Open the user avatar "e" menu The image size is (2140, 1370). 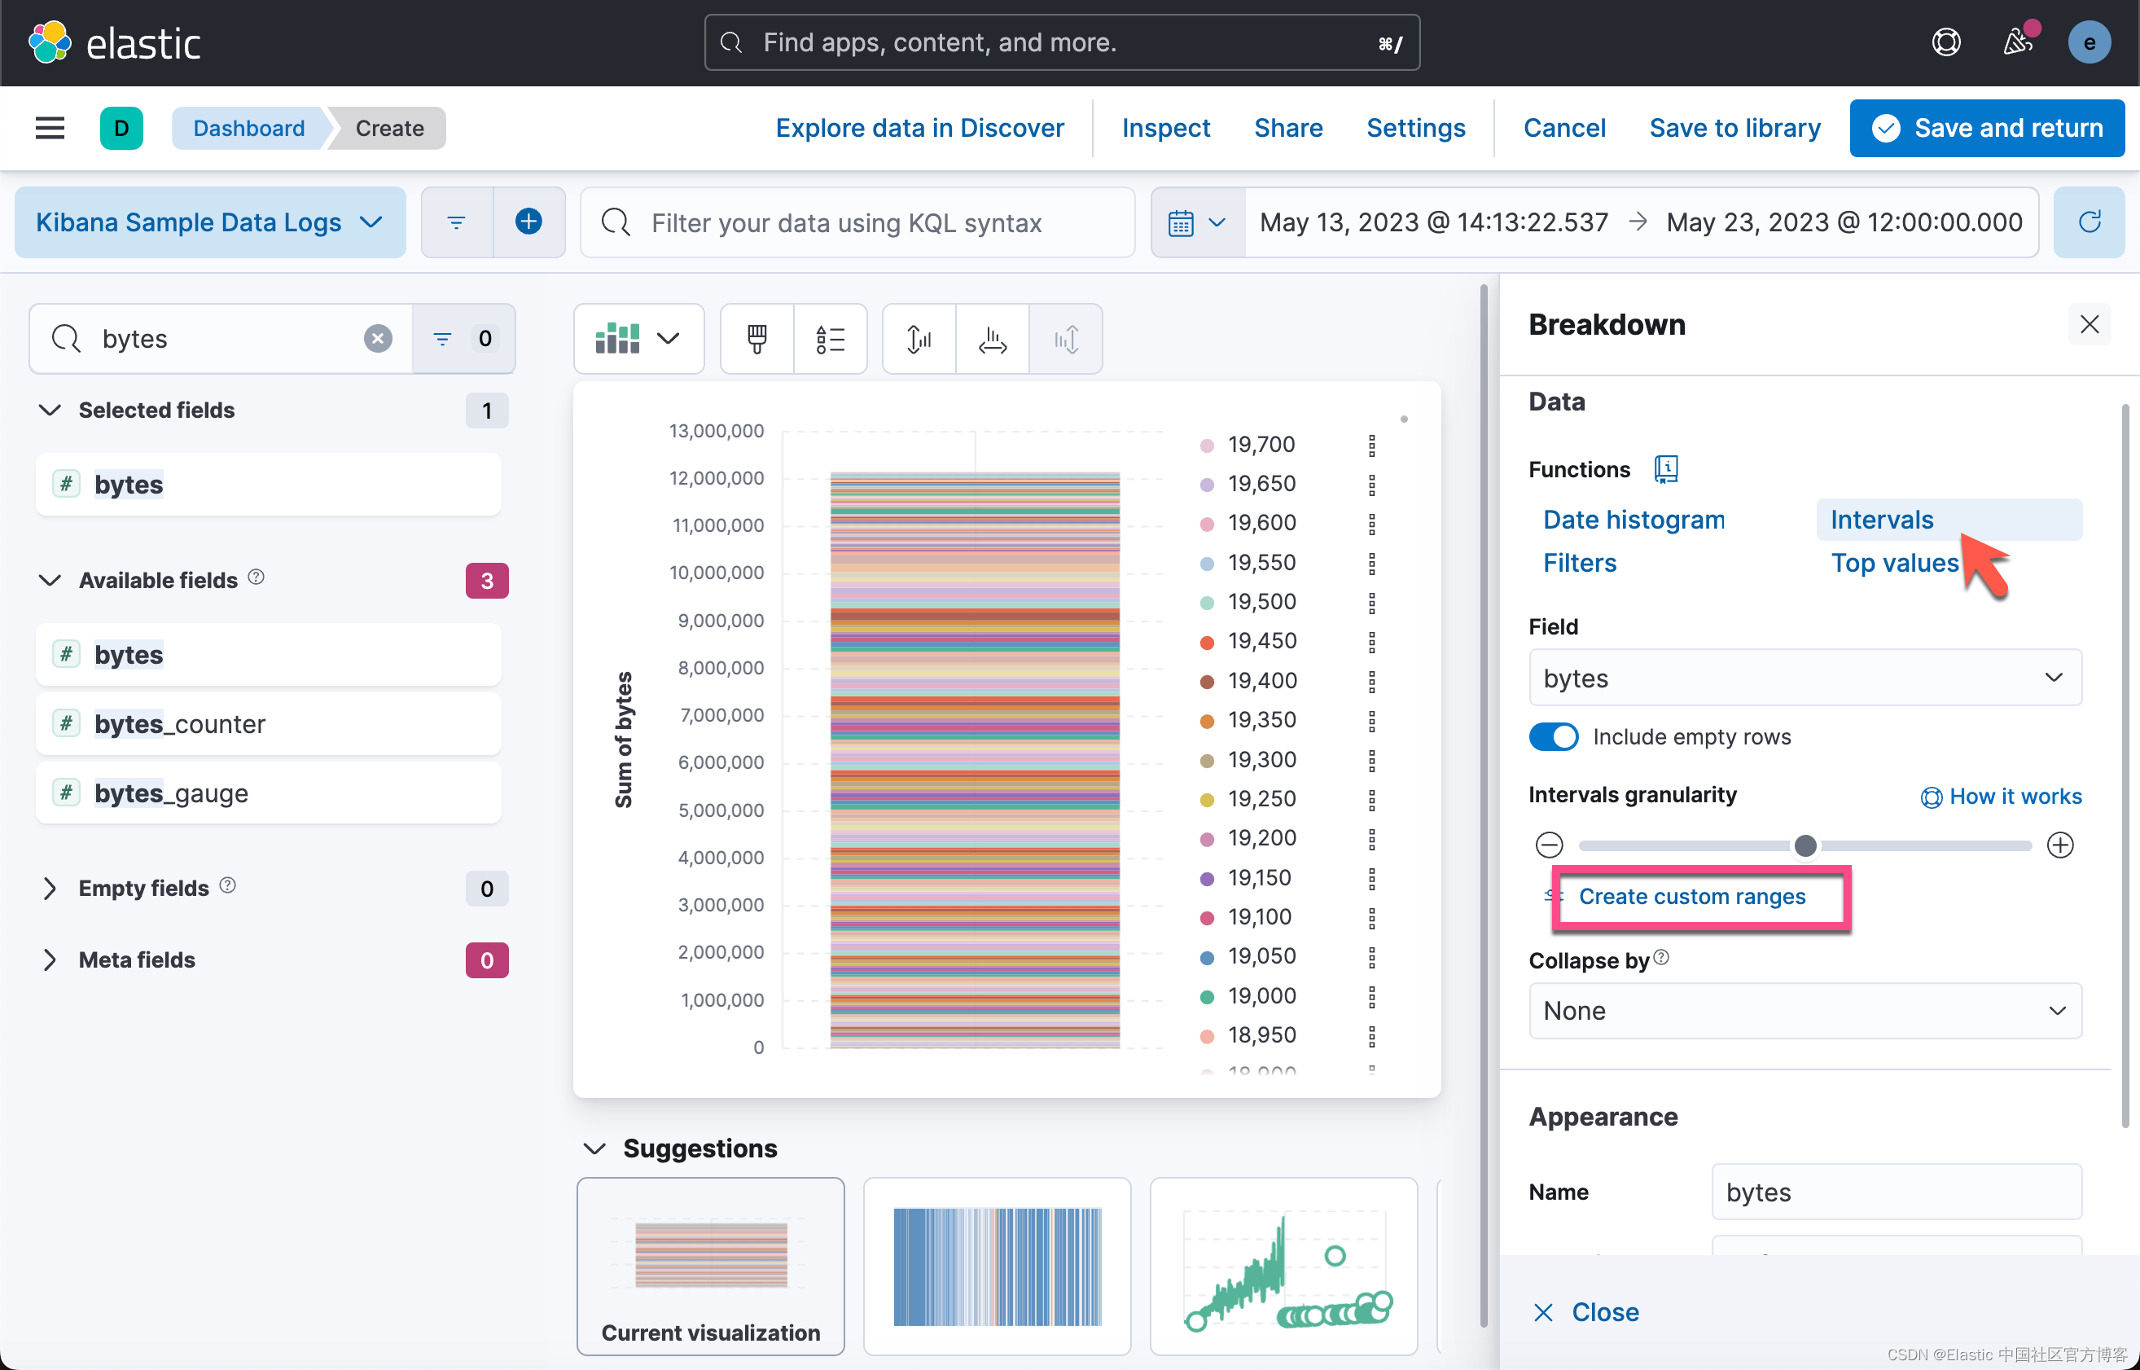coord(2090,42)
